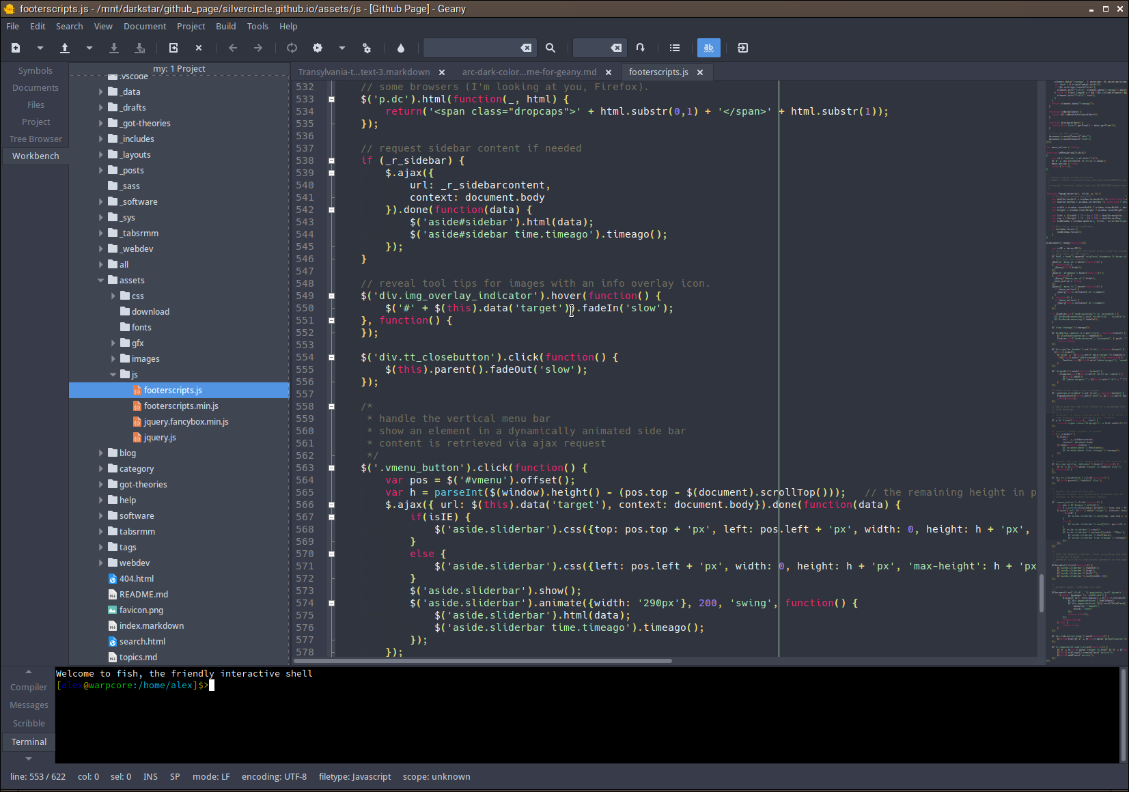Click the editor horizontal scrollbar

(x=483, y=660)
